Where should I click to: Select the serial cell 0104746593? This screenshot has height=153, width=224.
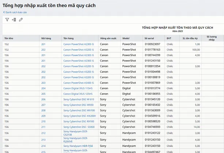coord(152,127)
